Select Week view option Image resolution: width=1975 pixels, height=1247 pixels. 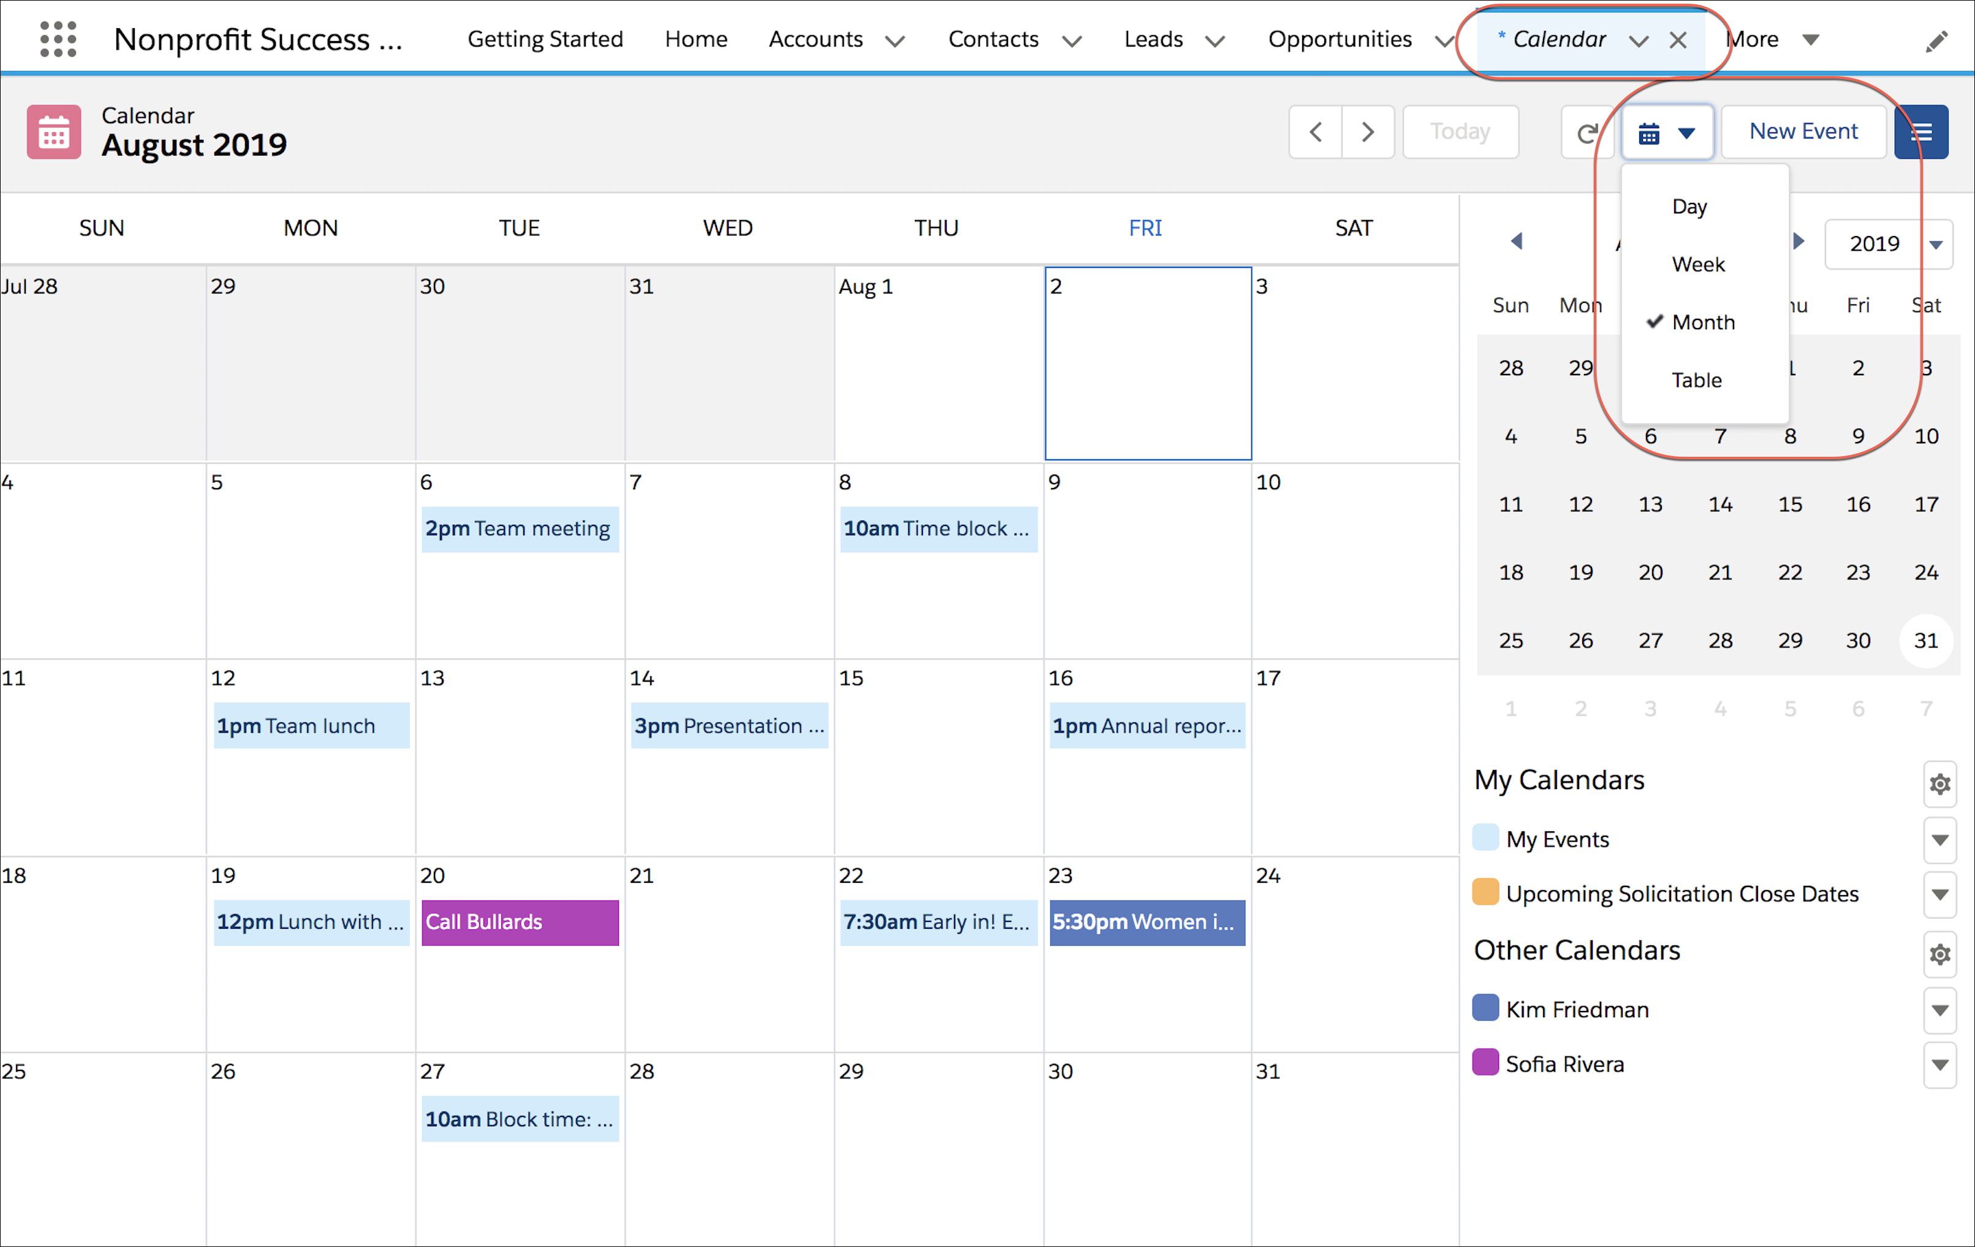pyautogui.click(x=1697, y=263)
